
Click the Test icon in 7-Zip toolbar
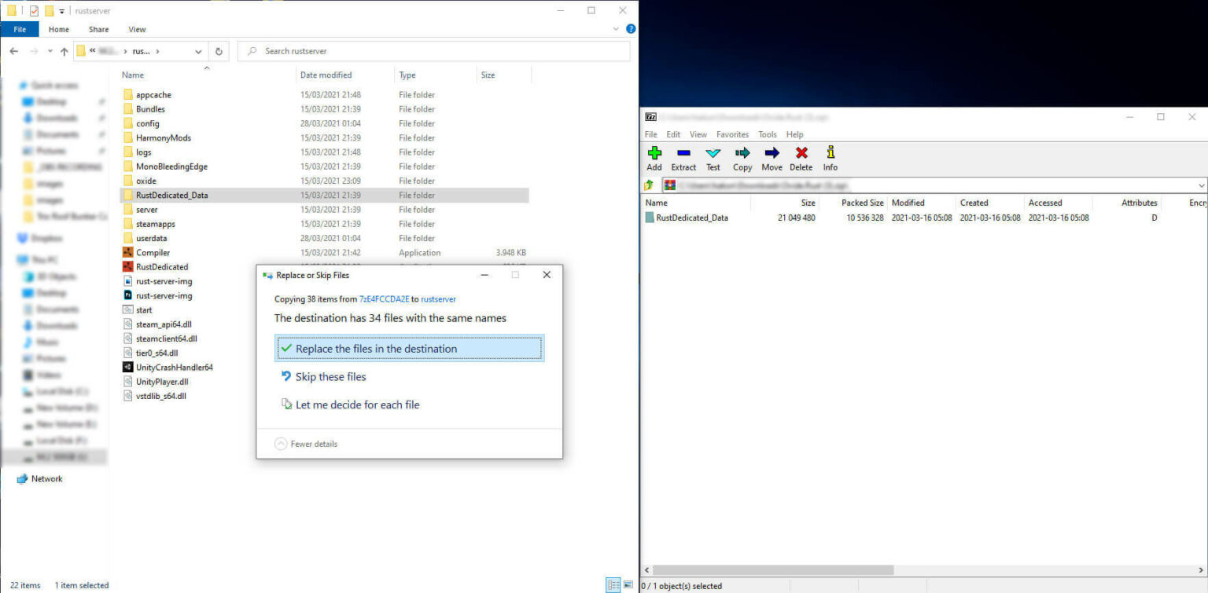coord(713,158)
